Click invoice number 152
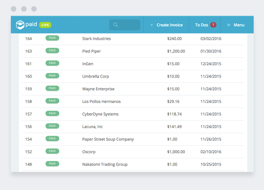Image resolution: width=264 pixels, height=190 pixels. 28,152
